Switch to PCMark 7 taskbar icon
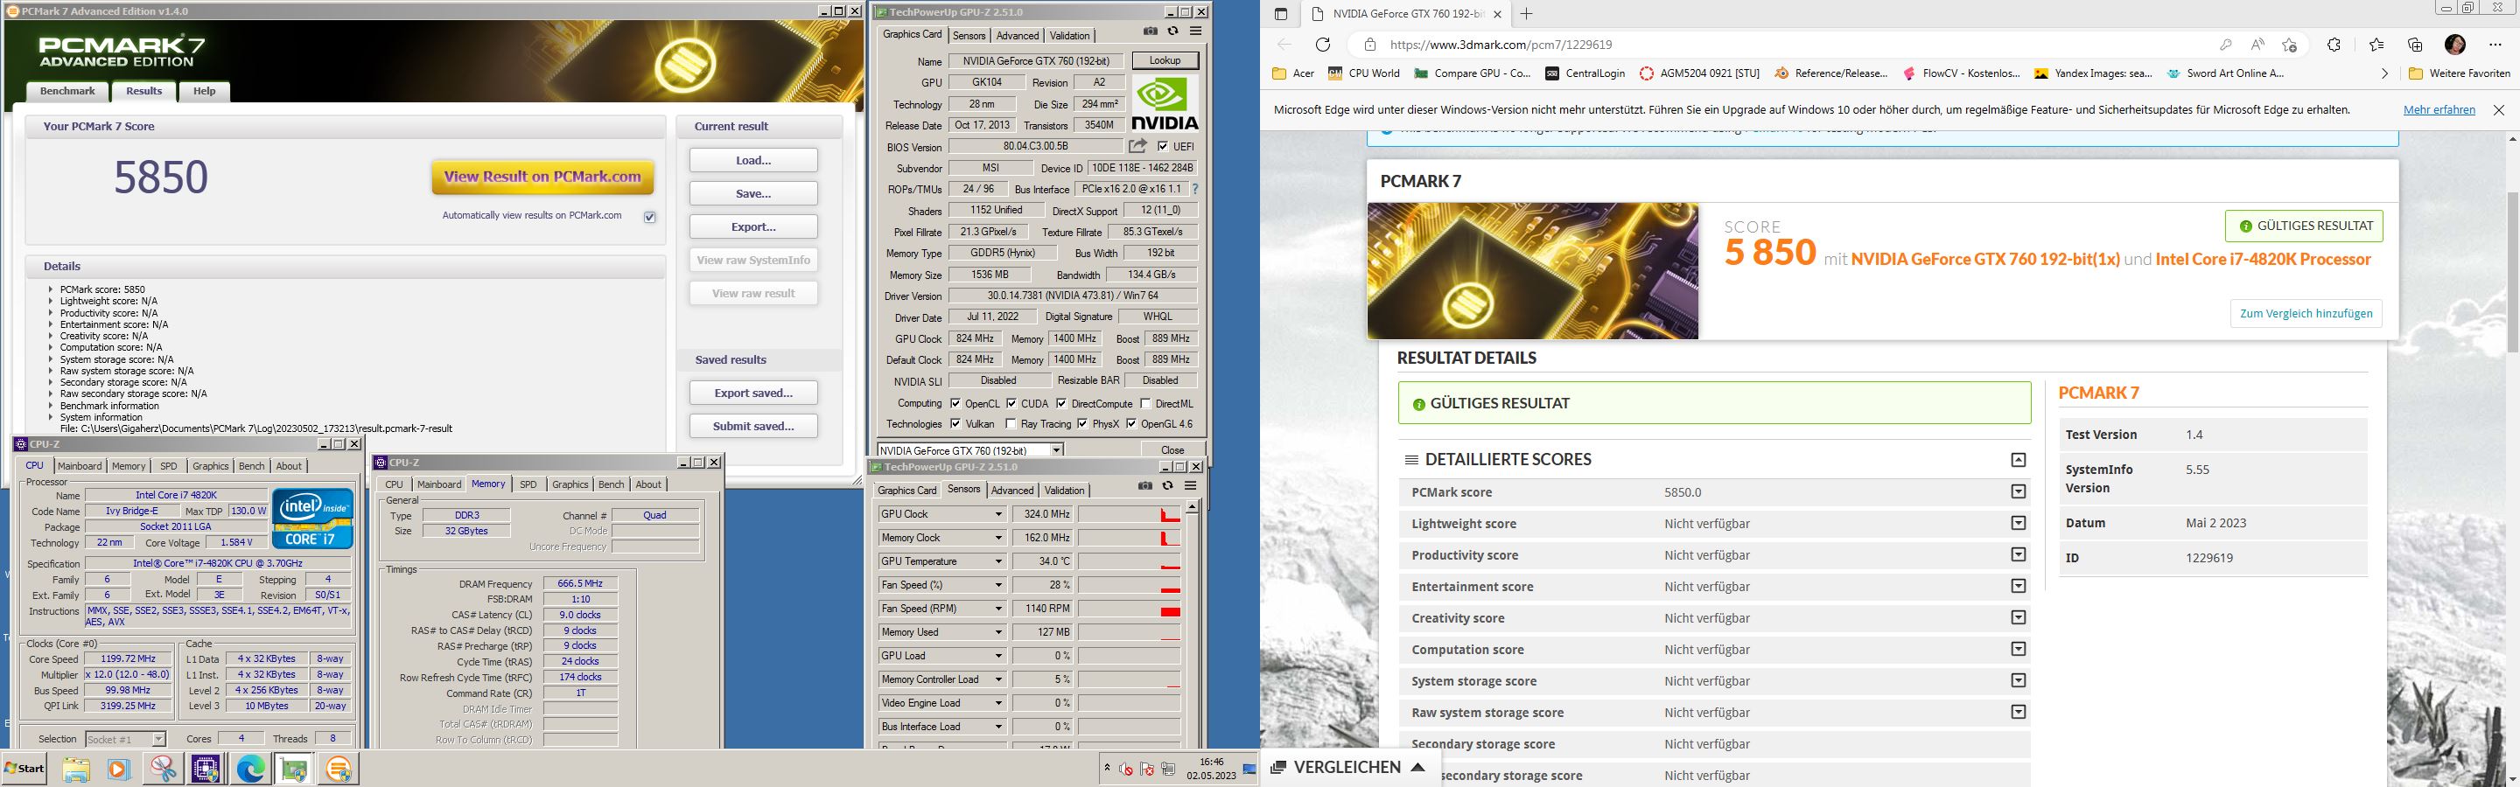The width and height of the screenshot is (2520, 787). (x=338, y=769)
